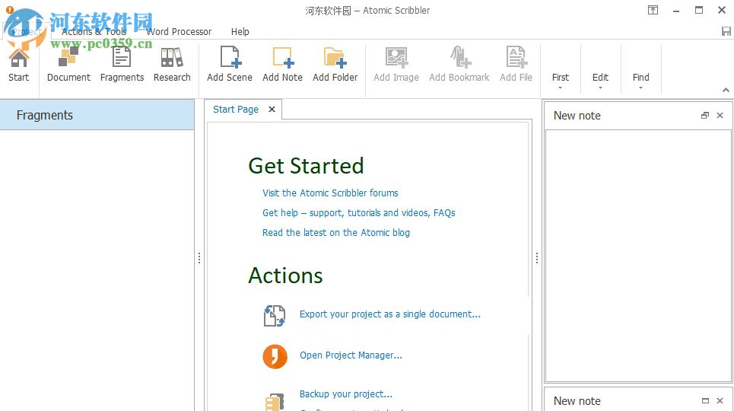734x411 pixels.
Task: Open the Document view
Action: pyautogui.click(x=68, y=64)
